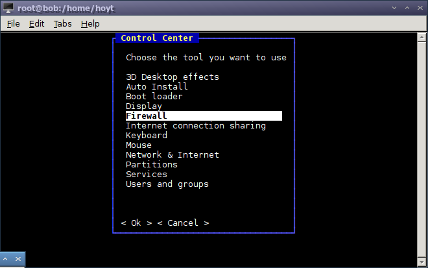Minimize the terminal window

click(x=394, y=8)
